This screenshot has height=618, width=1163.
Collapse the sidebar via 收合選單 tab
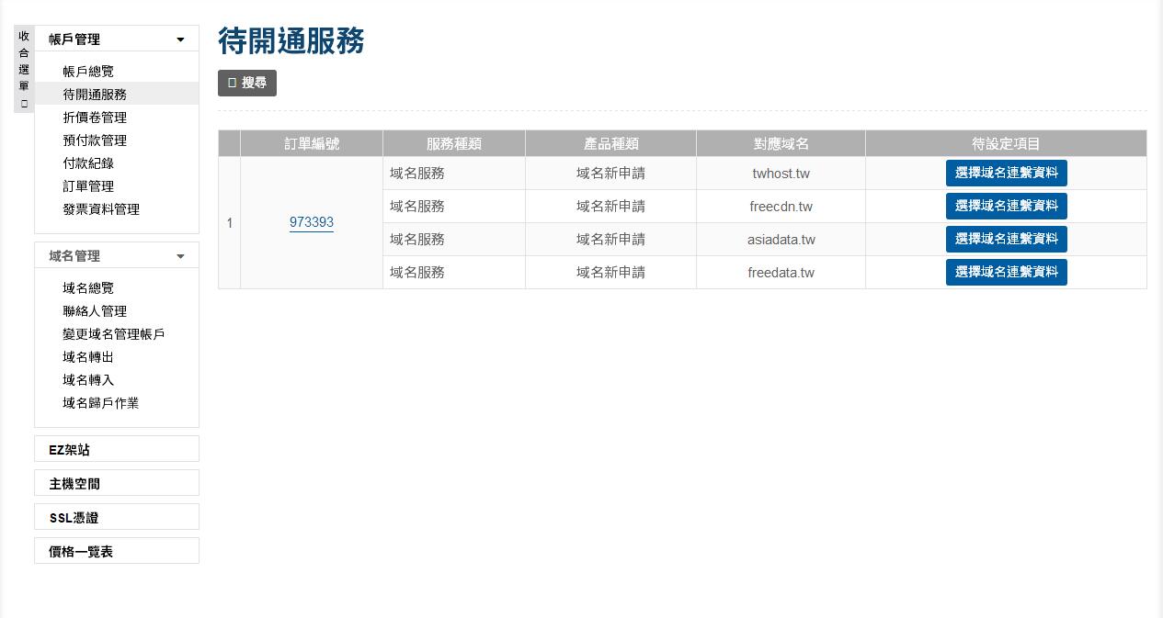(x=24, y=69)
